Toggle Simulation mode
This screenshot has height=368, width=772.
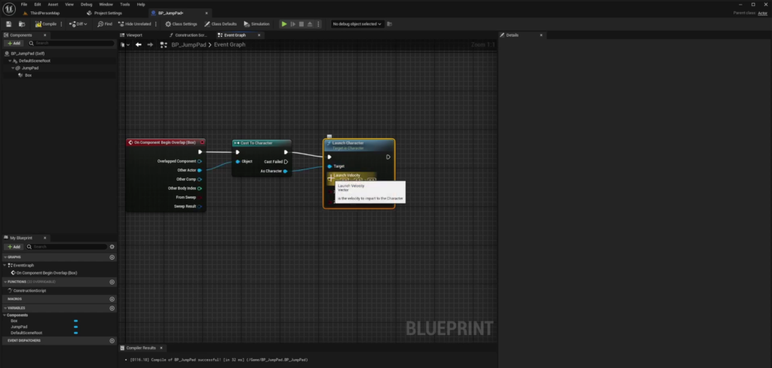[256, 24]
